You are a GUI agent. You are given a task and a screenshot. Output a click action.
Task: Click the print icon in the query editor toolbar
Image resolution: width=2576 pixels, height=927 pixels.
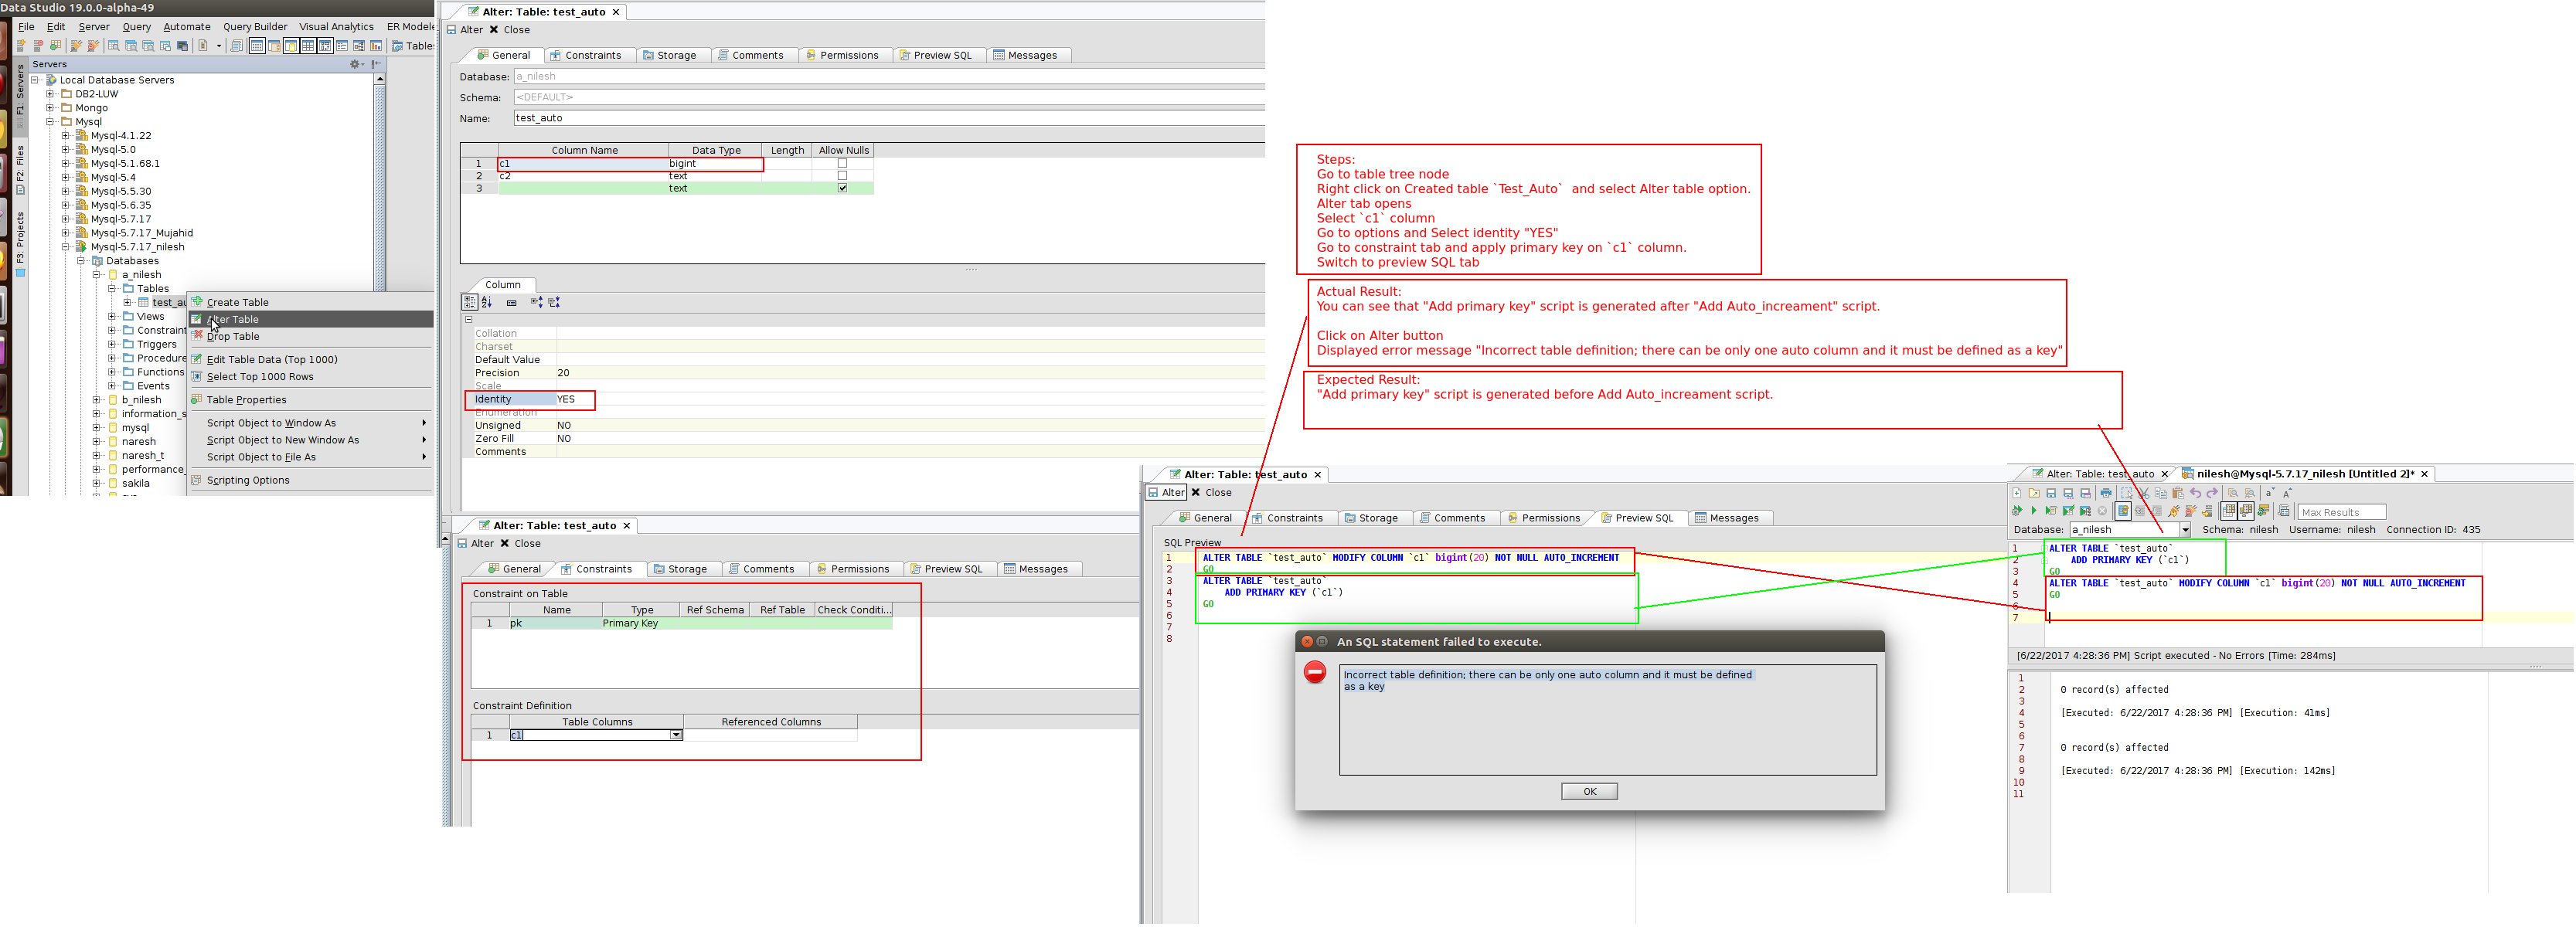(2106, 493)
